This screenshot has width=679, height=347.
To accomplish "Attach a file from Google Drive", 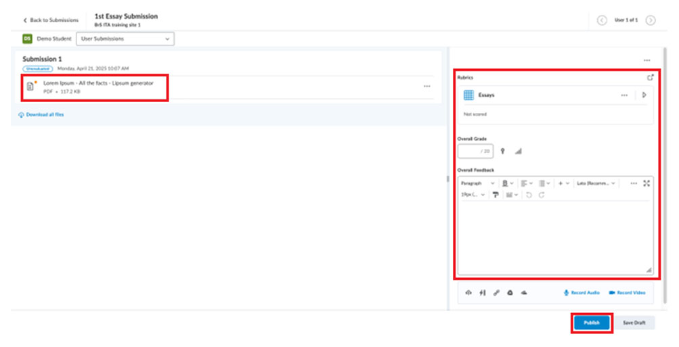I will pyautogui.click(x=510, y=293).
